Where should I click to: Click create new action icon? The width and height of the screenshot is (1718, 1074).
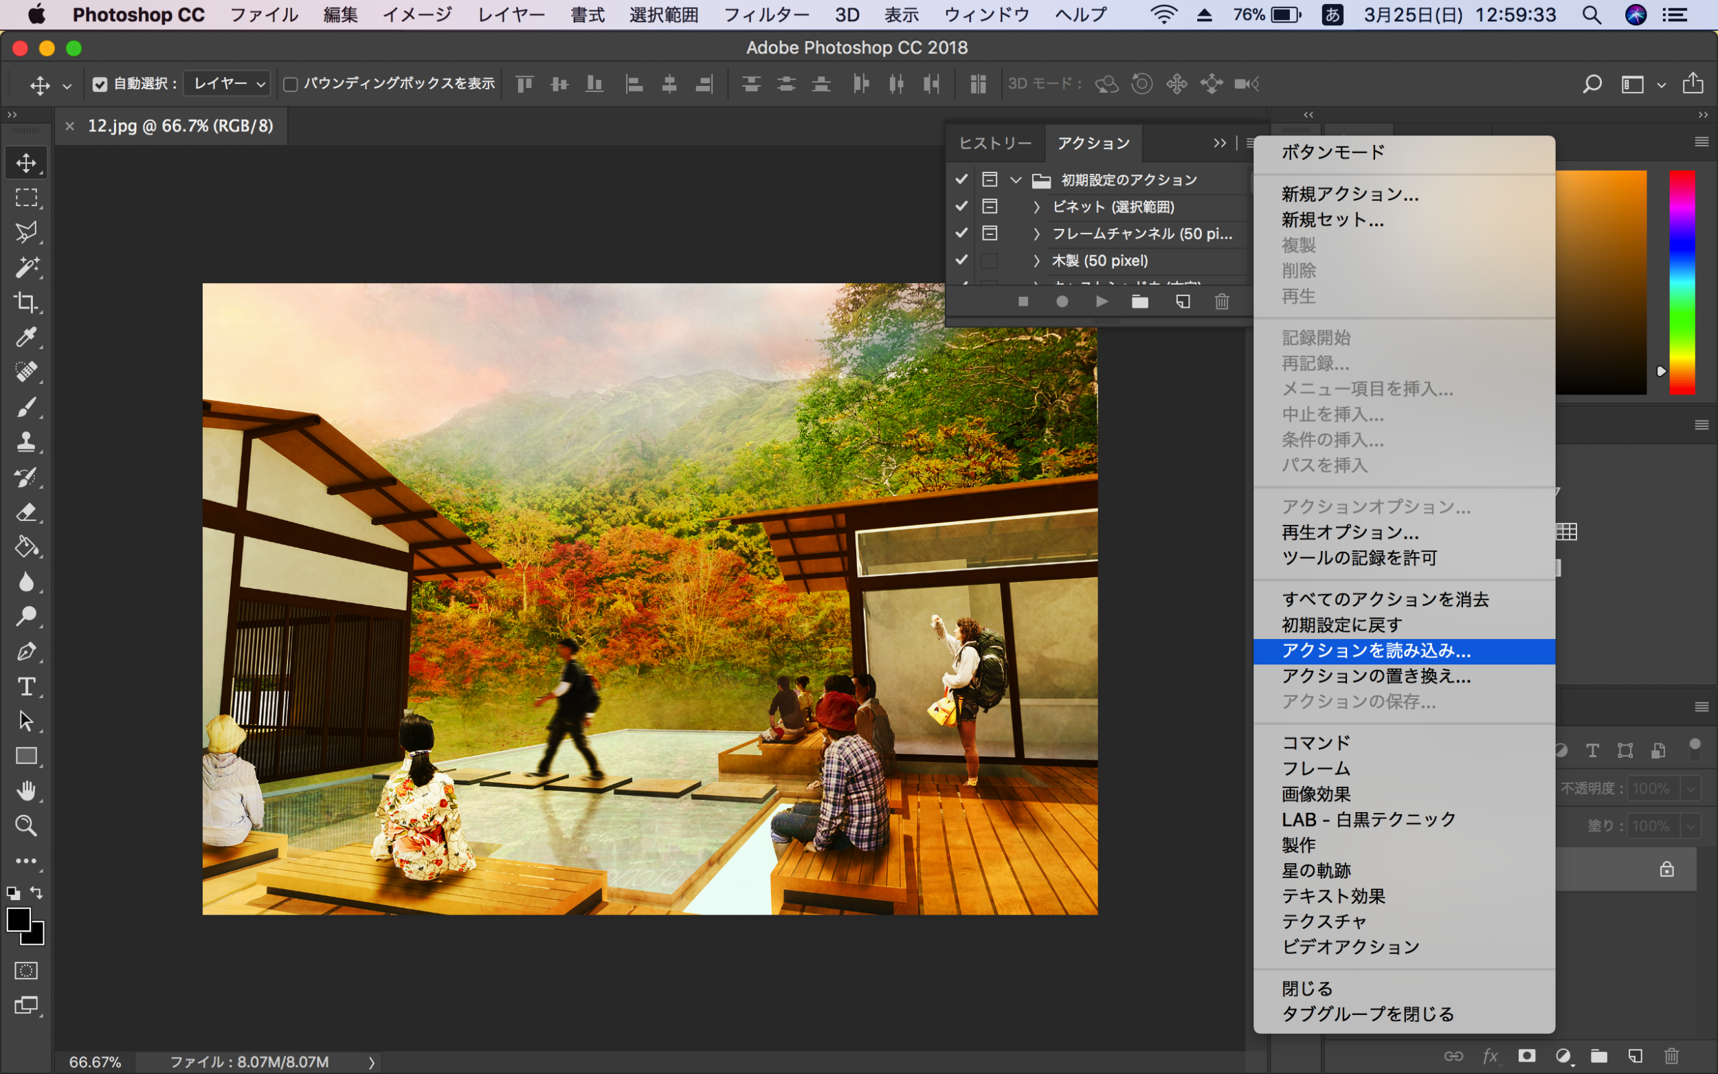click(1183, 302)
